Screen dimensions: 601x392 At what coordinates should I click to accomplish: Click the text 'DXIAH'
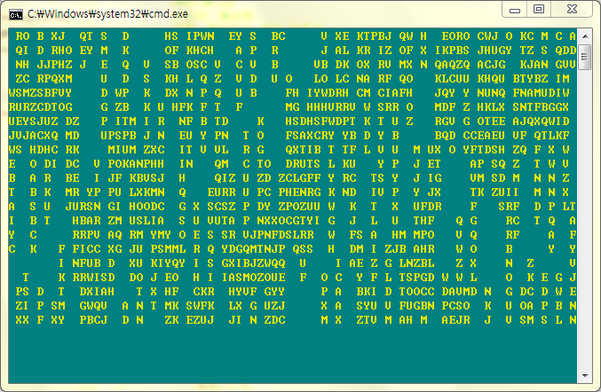pyautogui.click(x=97, y=292)
